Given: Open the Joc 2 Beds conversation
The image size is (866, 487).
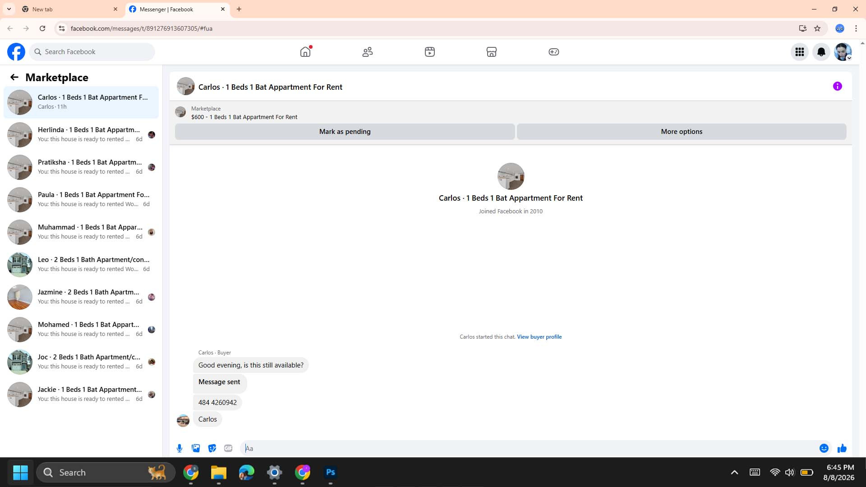Looking at the screenshot, I should [x=81, y=362].
